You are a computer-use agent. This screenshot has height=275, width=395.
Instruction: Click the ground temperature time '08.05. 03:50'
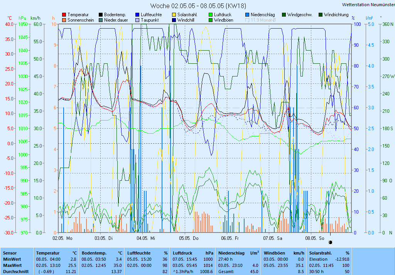(94, 259)
